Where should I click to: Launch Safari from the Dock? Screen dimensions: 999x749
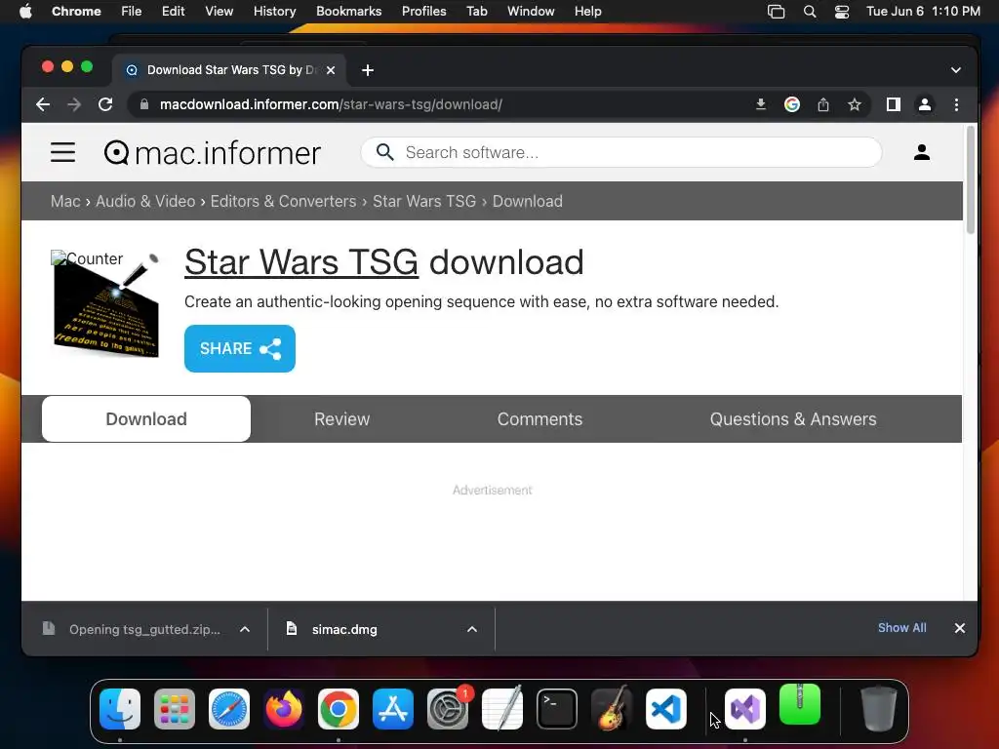(229, 709)
